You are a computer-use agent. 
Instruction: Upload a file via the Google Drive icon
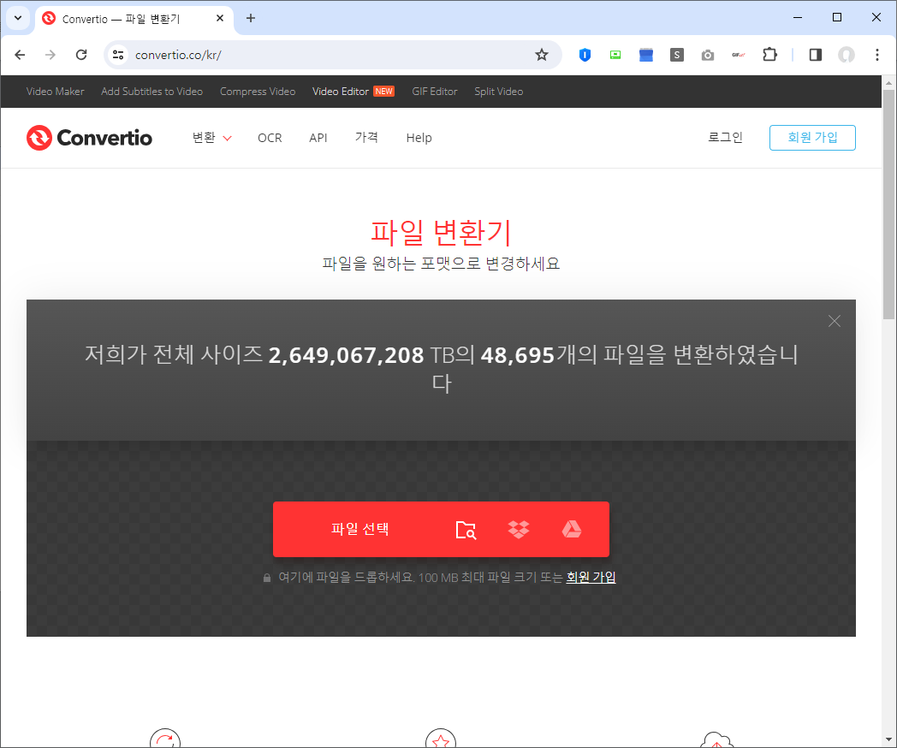pos(571,529)
